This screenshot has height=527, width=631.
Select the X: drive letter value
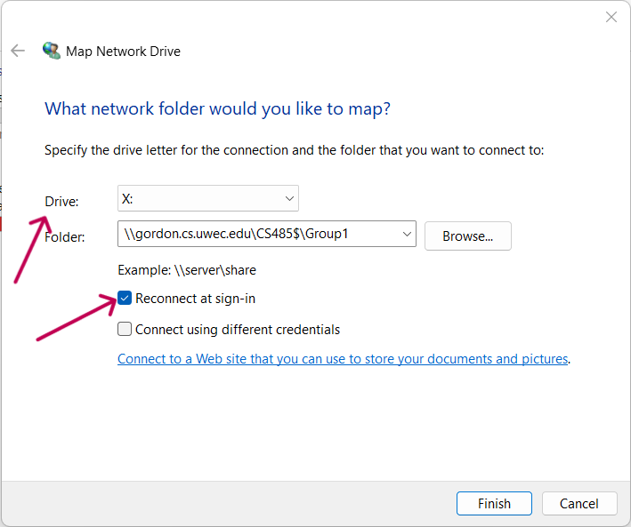(127, 198)
